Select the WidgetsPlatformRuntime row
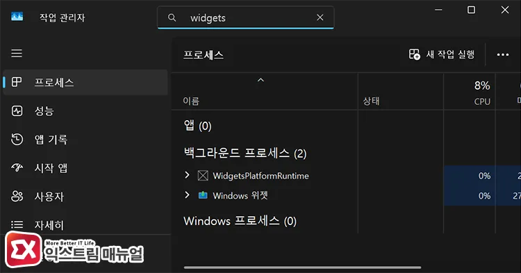The width and height of the screenshot is (521, 273). (x=346, y=176)
